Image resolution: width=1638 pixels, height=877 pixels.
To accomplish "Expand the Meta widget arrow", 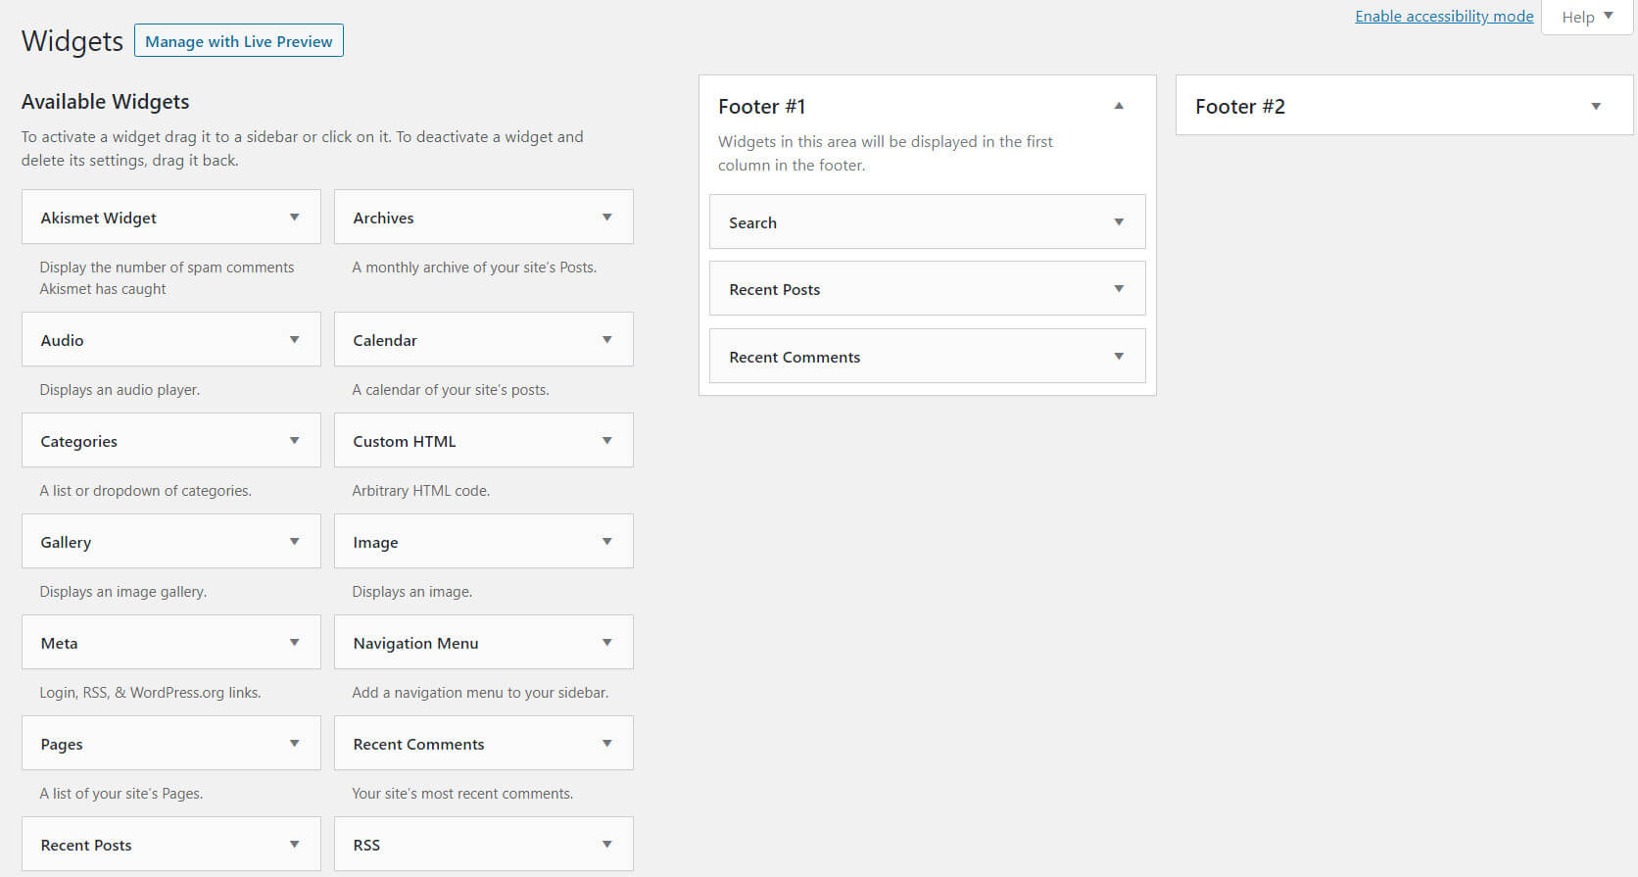I will pyautogui.click(x=294, y=643).
